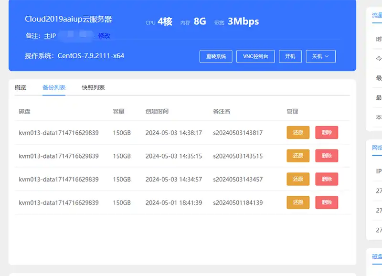Click the 开机 power on button

[290, 56]
